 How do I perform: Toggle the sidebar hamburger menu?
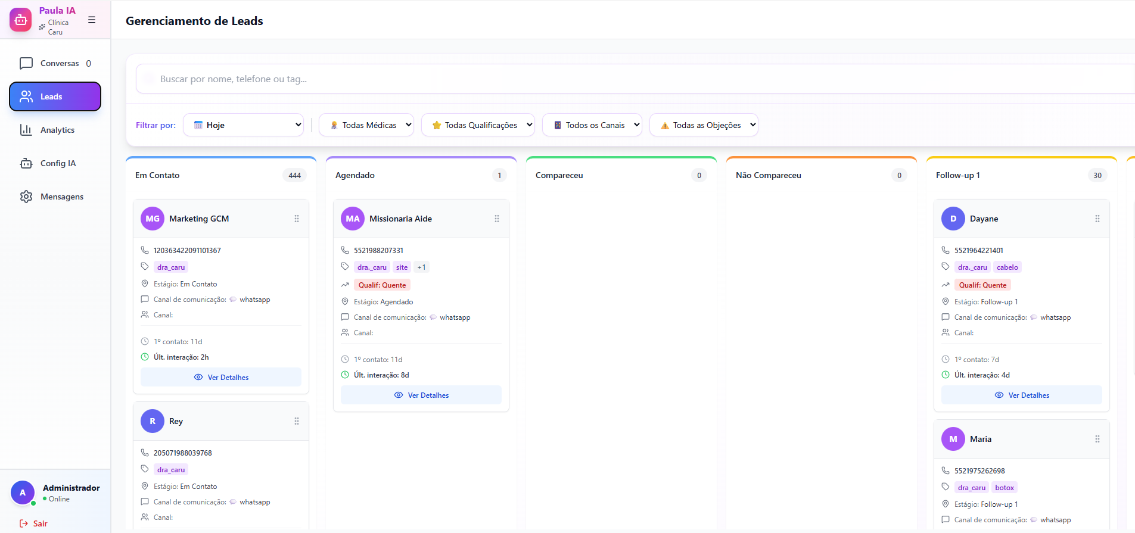[x=92, y=20]
